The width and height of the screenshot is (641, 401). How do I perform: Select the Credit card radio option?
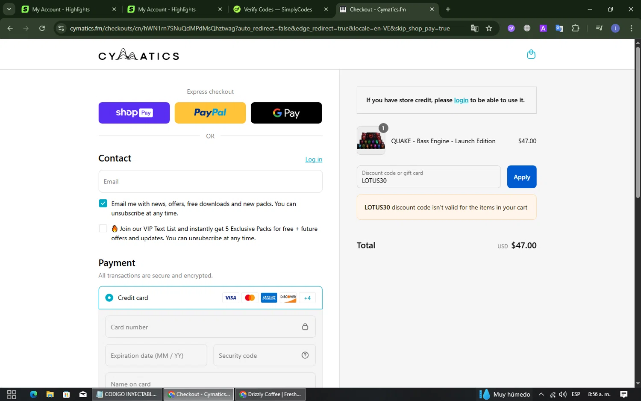[109, 298]
